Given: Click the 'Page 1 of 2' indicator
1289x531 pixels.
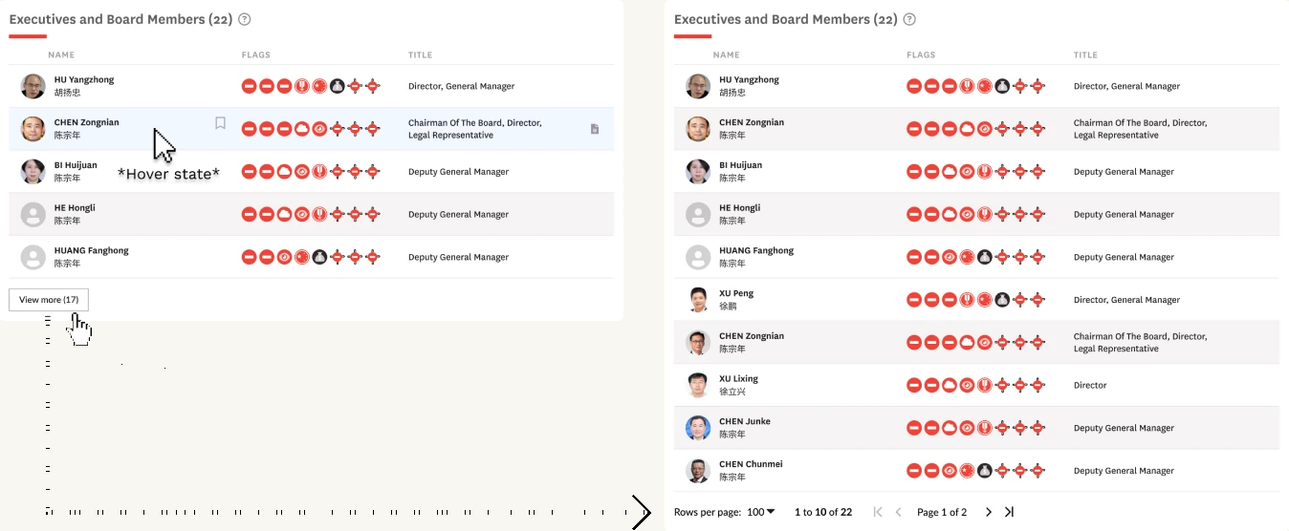Looking at the screenshot, I should point(942,512).
